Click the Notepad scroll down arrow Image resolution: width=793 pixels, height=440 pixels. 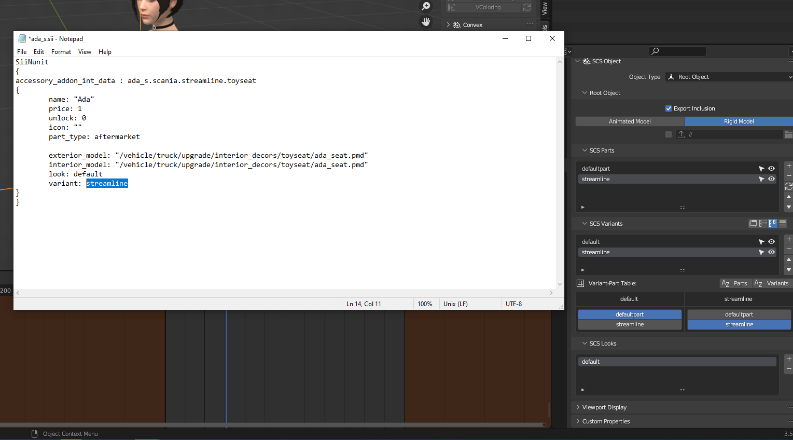point(560,284)
